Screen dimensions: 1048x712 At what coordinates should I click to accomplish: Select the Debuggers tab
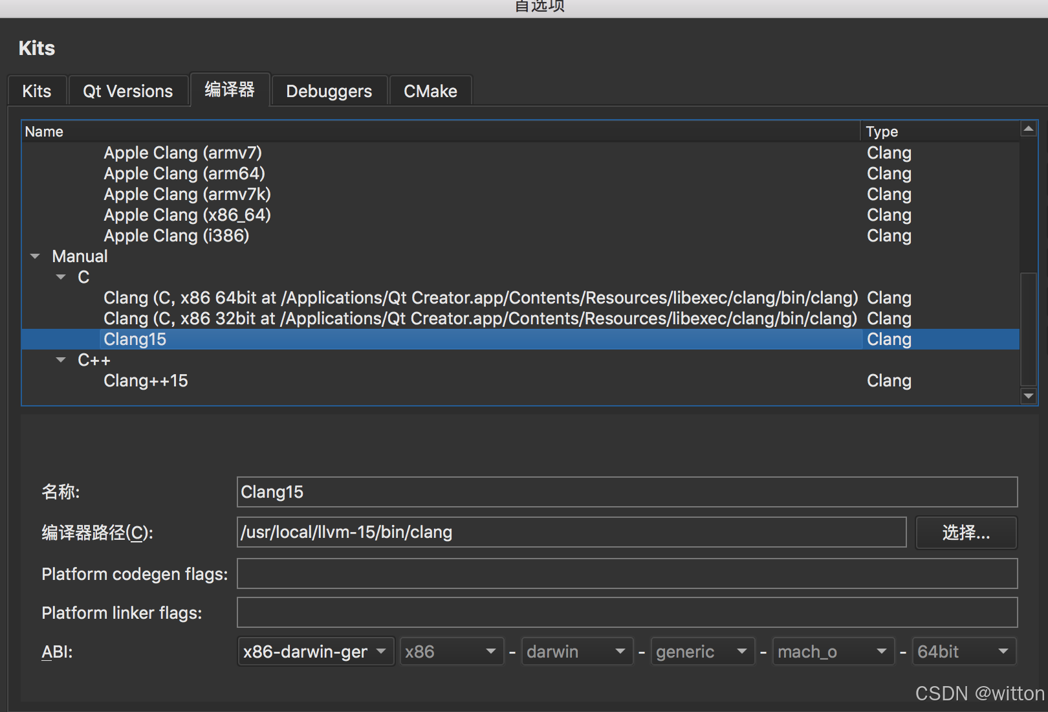(x=329, y=91)
